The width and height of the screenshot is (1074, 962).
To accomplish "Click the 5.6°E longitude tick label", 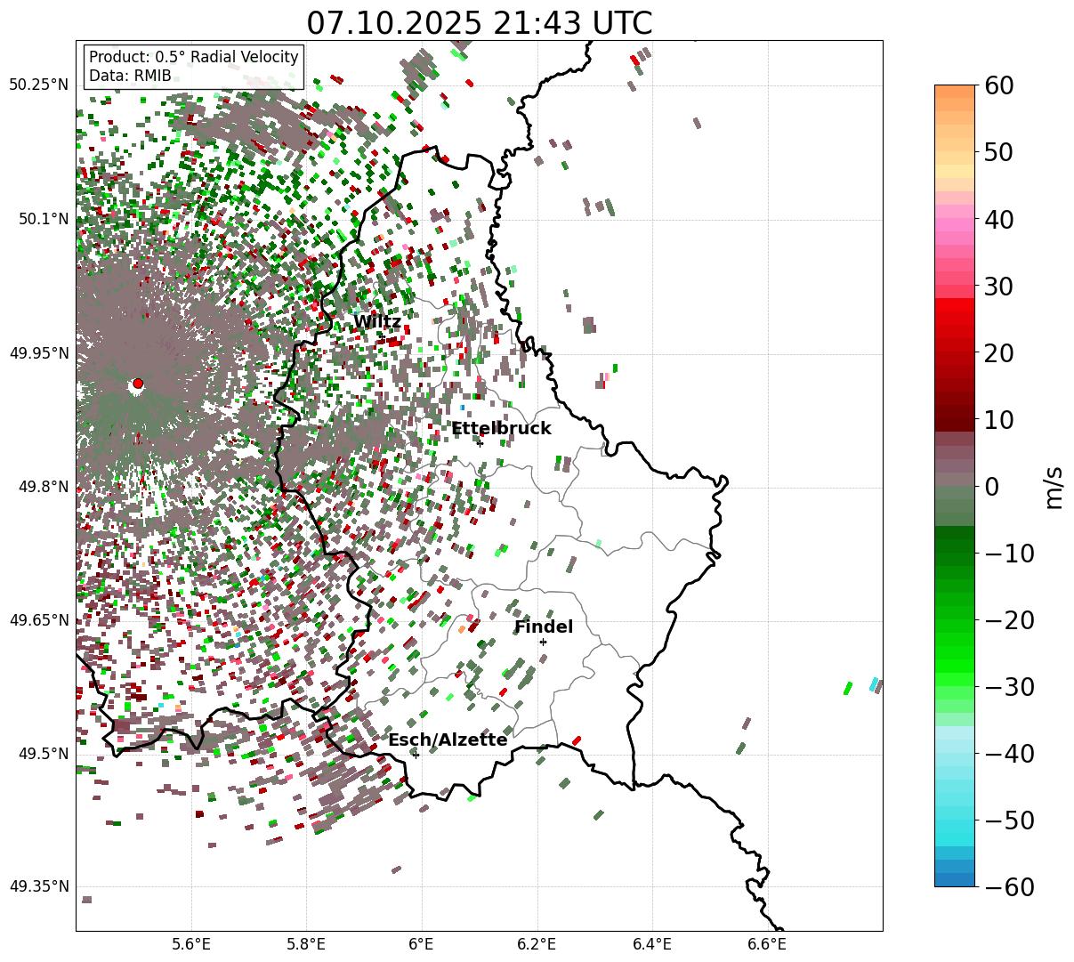I will pos(191,944).
